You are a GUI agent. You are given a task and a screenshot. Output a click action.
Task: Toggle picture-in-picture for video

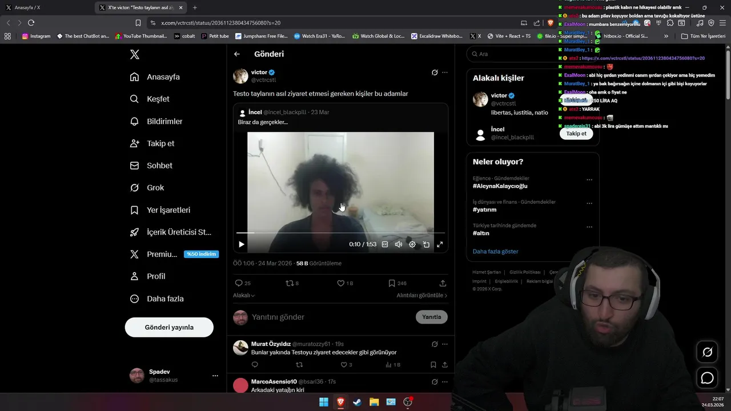(426, 244)
